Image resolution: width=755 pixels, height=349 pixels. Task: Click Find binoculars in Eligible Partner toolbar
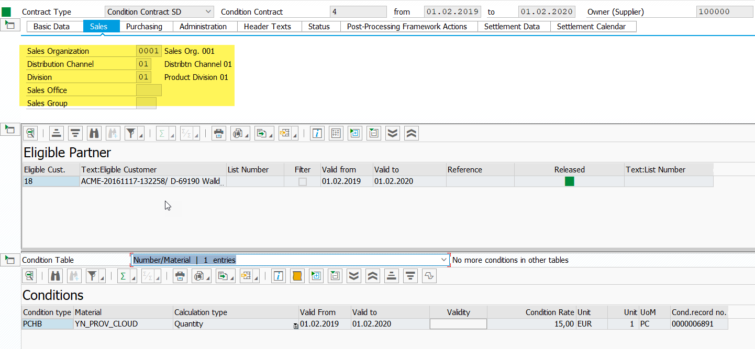click(x=94, y=134)
